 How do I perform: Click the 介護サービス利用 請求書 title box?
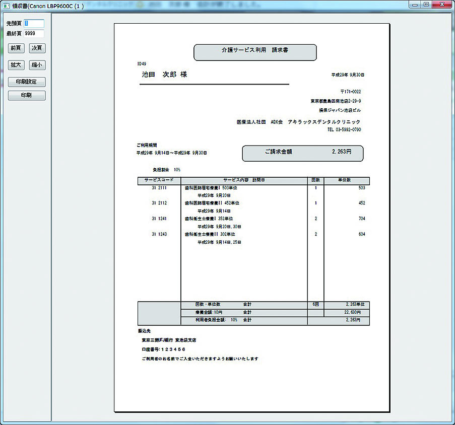coord(255,52)
